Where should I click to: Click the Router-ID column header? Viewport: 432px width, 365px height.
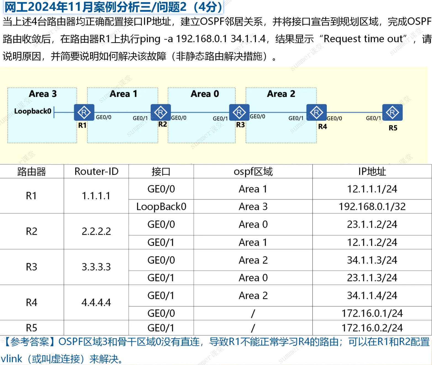tap(96, 172)
